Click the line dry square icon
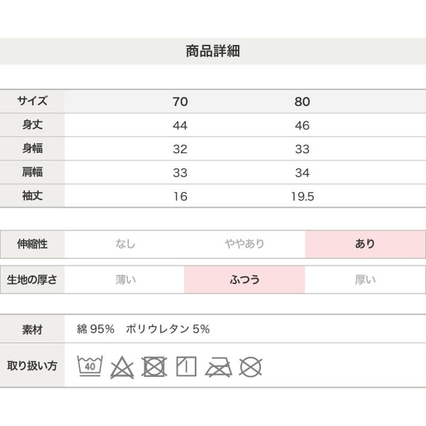Screen dimensions: 426x426 tap(187, 366)
